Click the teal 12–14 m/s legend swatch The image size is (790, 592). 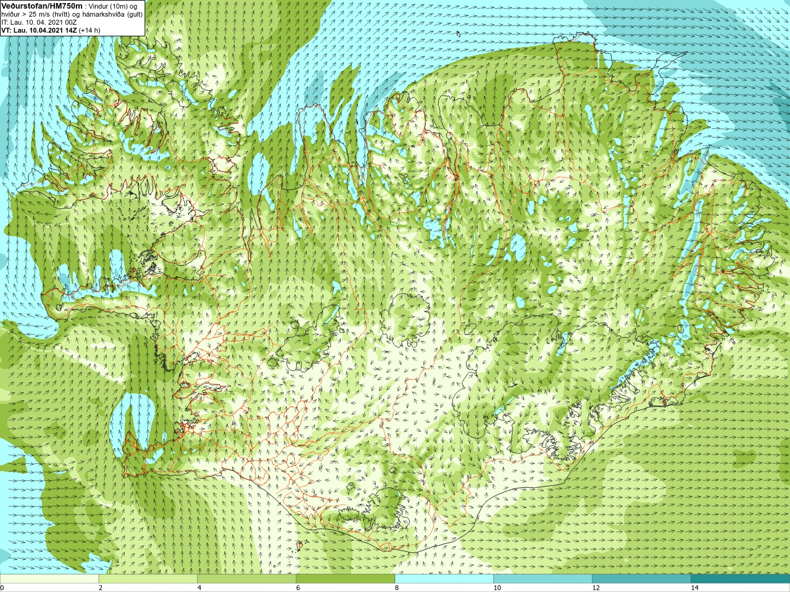coord(642,579)
